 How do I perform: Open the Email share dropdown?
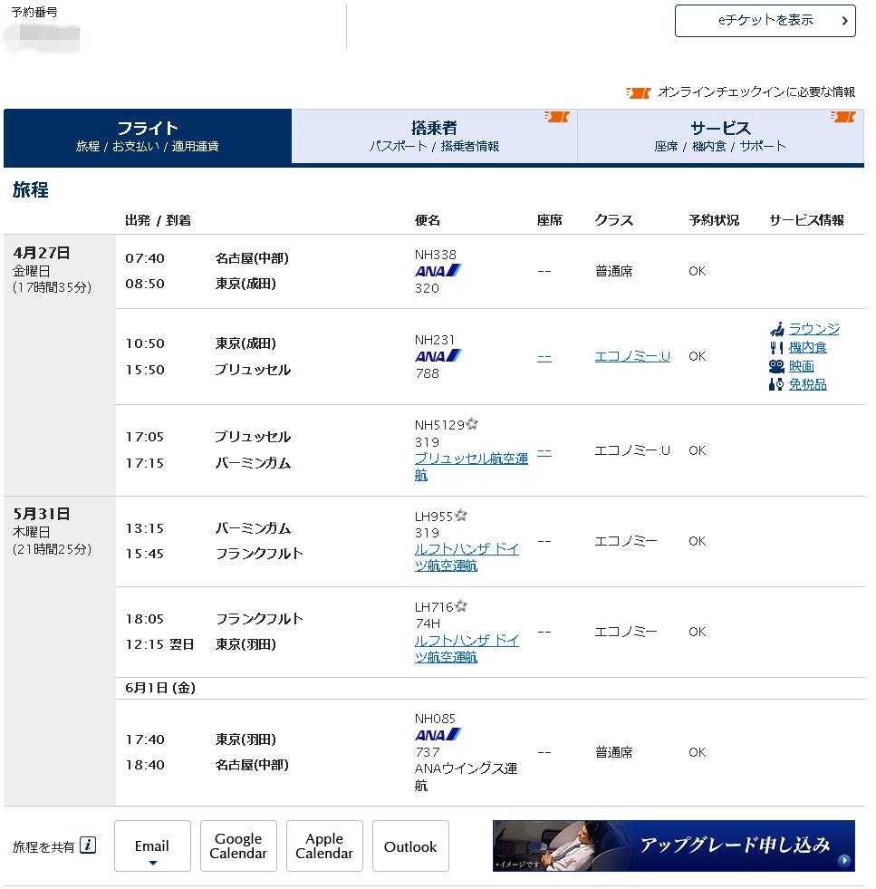[152, 846]
